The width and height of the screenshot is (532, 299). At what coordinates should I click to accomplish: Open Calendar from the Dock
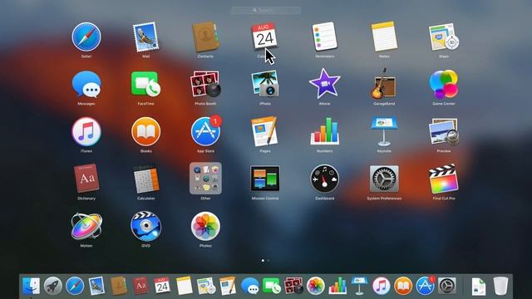tap(162, 286)
